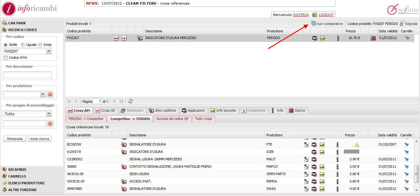Click the Segnala report button
Viewport: 420px width, 196px height.
coord(408,24)
